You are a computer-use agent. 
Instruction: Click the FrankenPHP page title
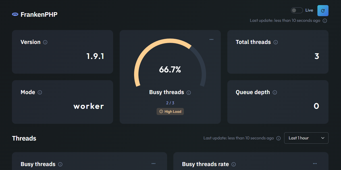click(39, 14)
